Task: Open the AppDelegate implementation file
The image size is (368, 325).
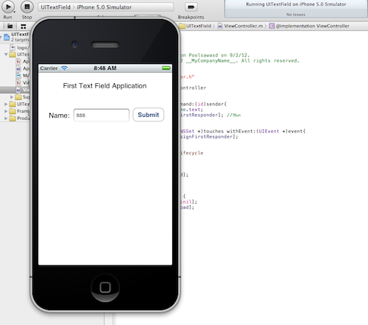Action: pos(23,68)
